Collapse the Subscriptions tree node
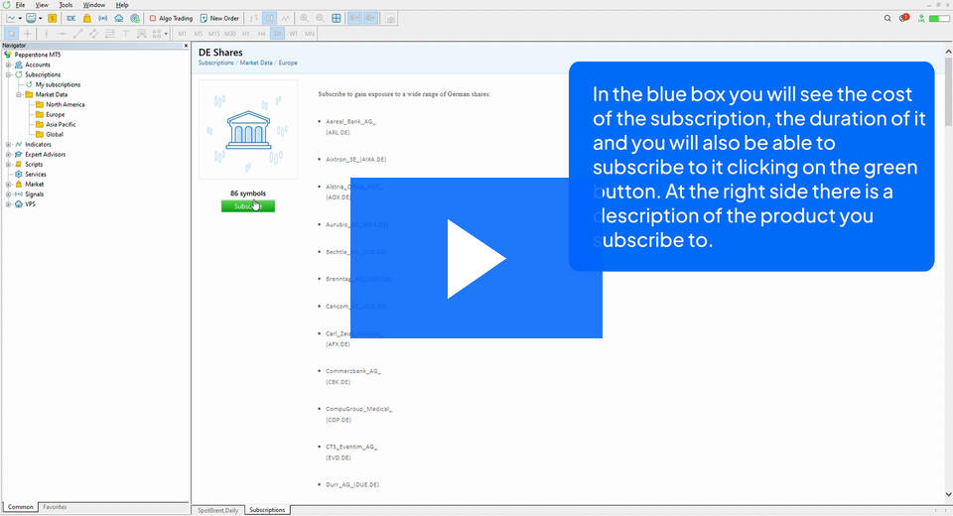953x516 pixels. pos(9,74)
